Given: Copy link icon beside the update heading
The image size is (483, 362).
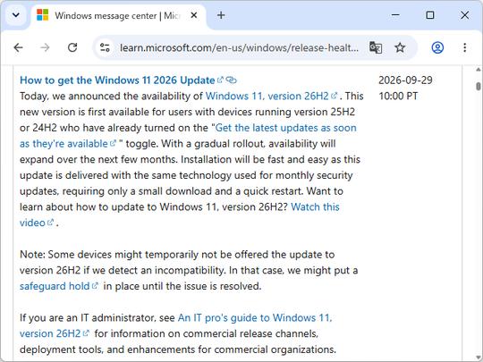Looking at the screenshot, I should [232, 80].
